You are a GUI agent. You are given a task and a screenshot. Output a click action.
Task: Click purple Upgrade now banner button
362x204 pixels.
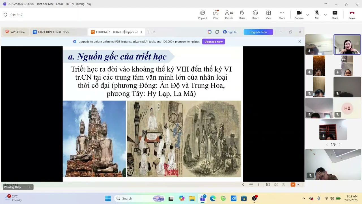click(x=214, y=42)
